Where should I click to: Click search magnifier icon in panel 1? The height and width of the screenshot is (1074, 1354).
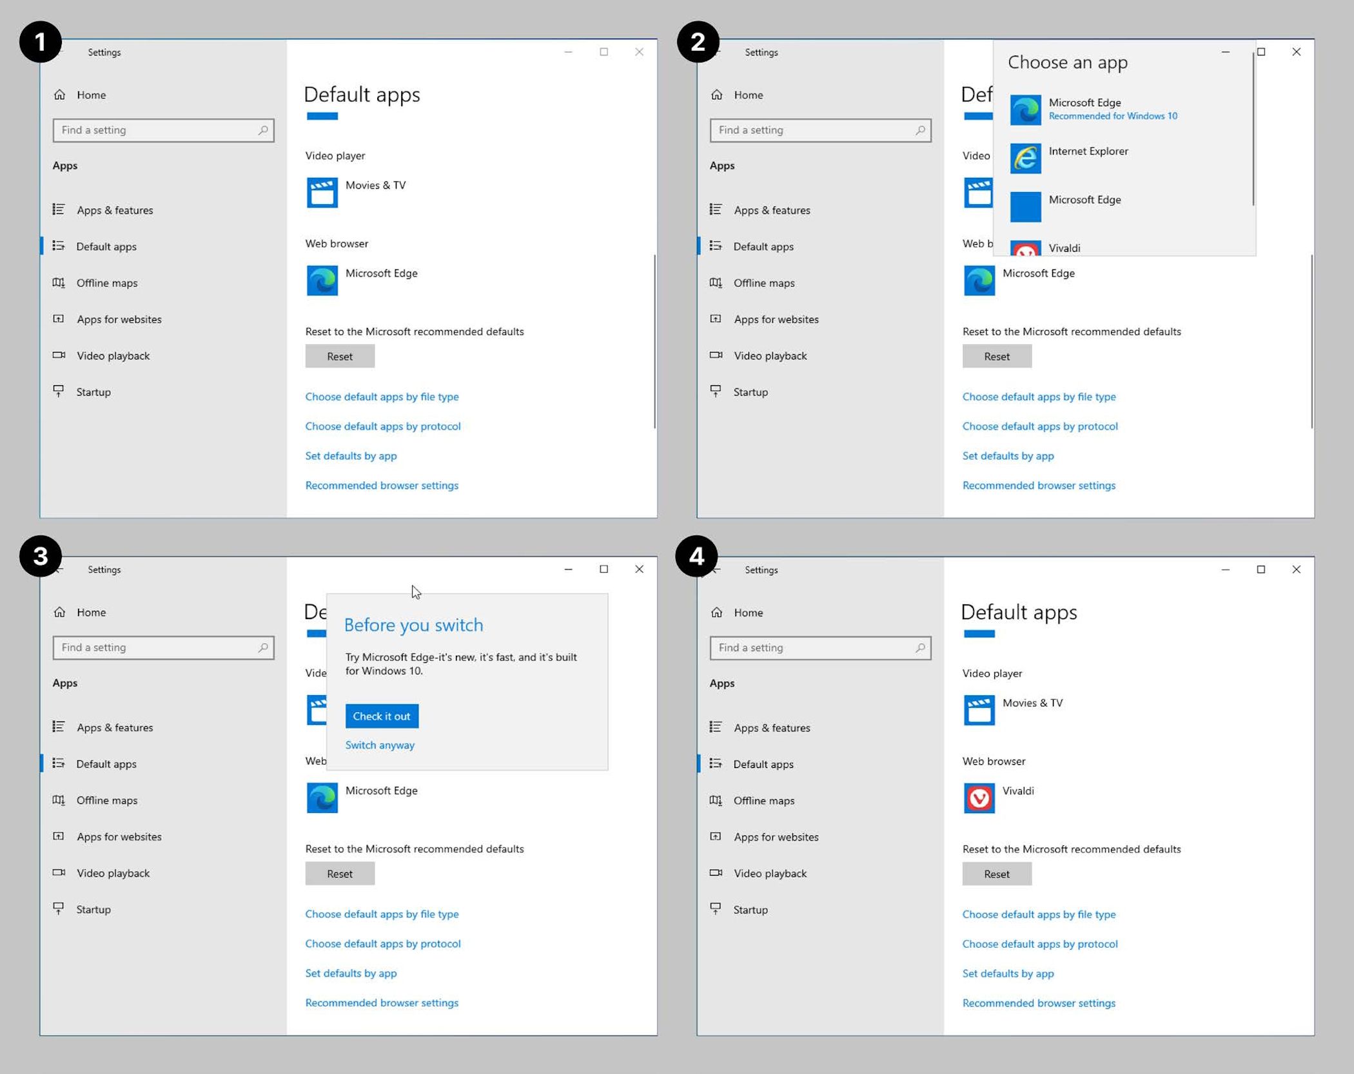coord(263,130)
